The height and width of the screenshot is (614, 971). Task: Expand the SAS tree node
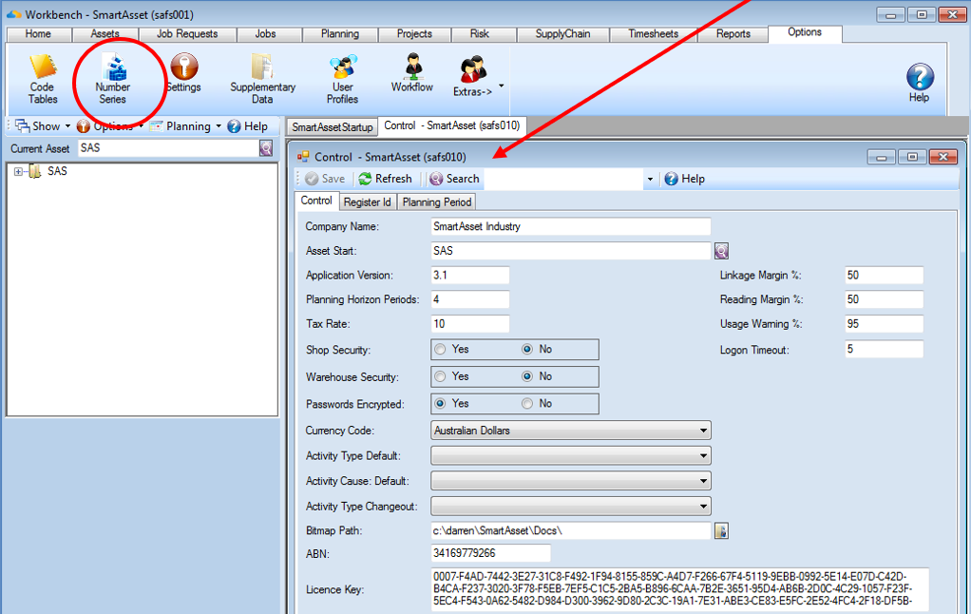[18, 172]
